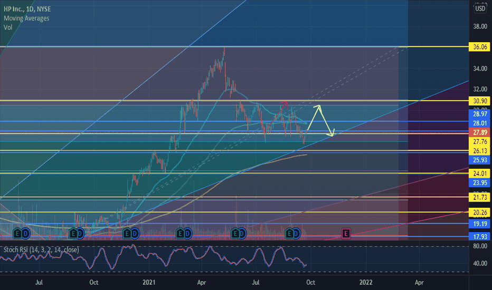
Task: Click the 34.00 price axis value
Action: click(x=480, y=69)
